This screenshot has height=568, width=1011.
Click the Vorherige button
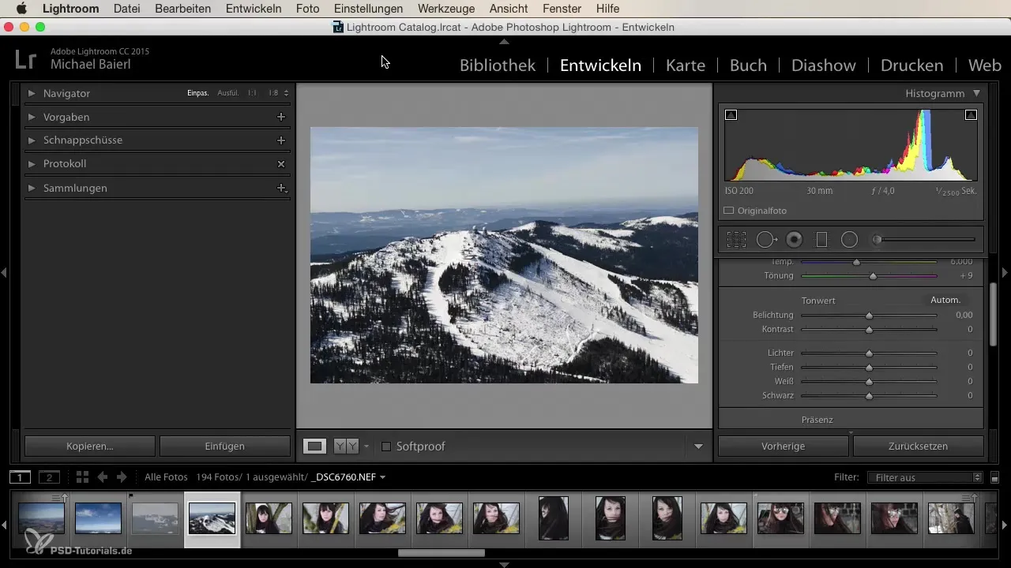click(x=784, y=447)
